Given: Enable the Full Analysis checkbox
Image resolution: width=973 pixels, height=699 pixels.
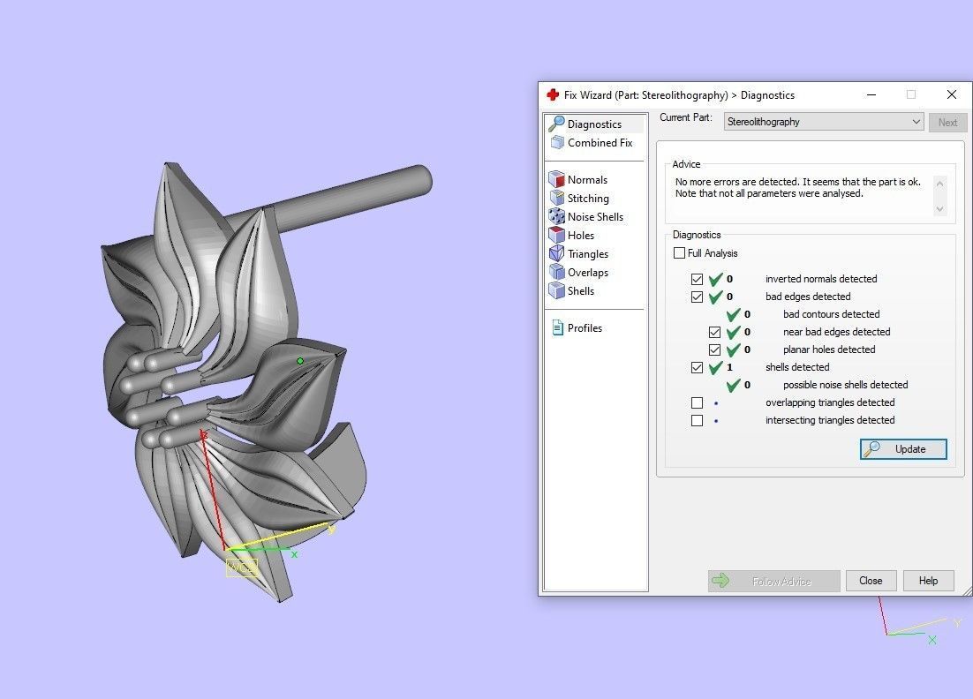Looking at the screenshot, I should point(680,253).
